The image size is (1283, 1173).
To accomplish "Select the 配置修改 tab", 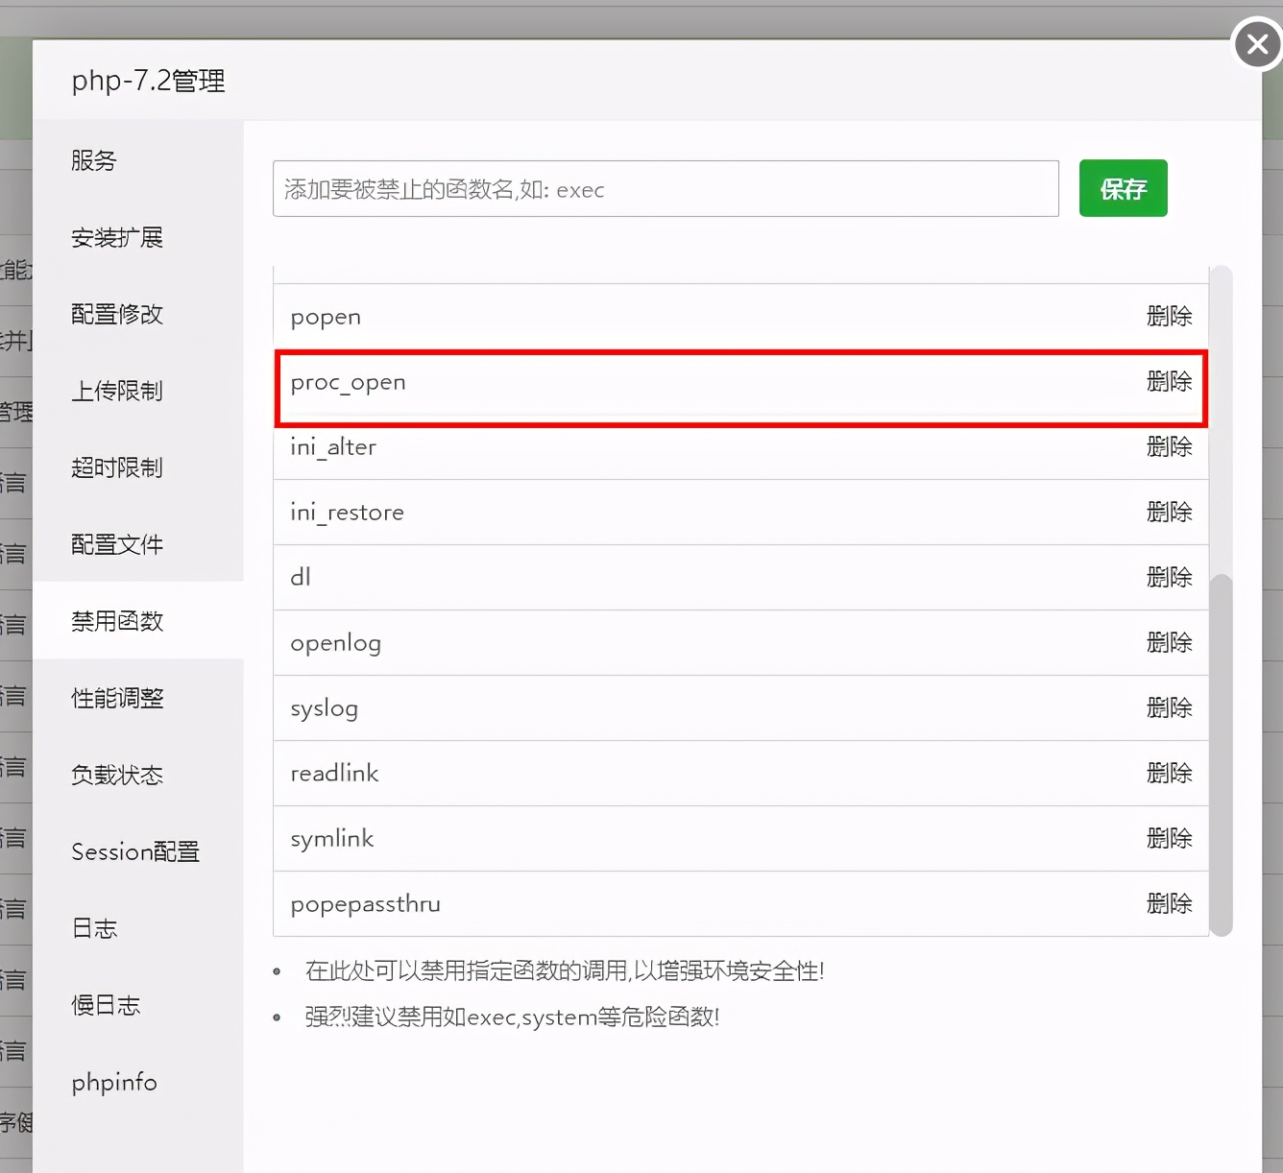I will click(x=116, y=314).
